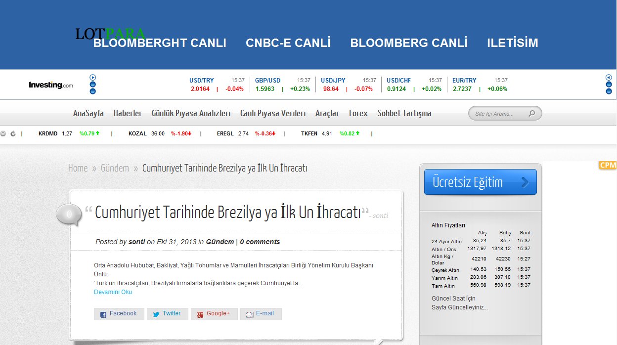The width and height of the screenshot is (617, 345).
Task: Open Sohbet Tartışma menu item
Action: point(404,113)
